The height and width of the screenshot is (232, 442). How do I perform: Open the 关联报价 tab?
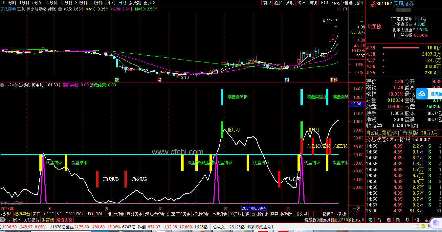point(31,220)
